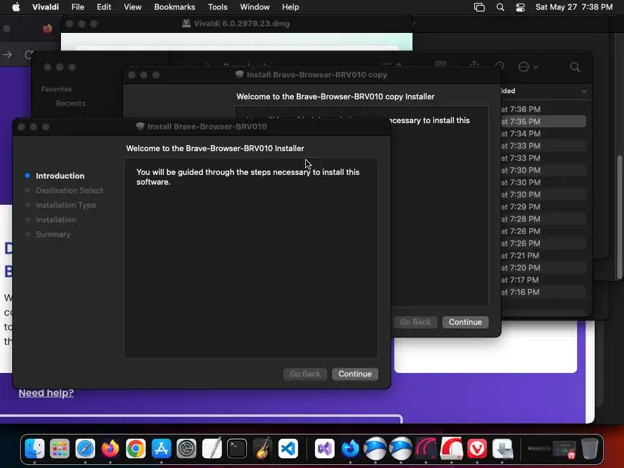Select Finder row dated 7:21 PM

pos(543,255)
